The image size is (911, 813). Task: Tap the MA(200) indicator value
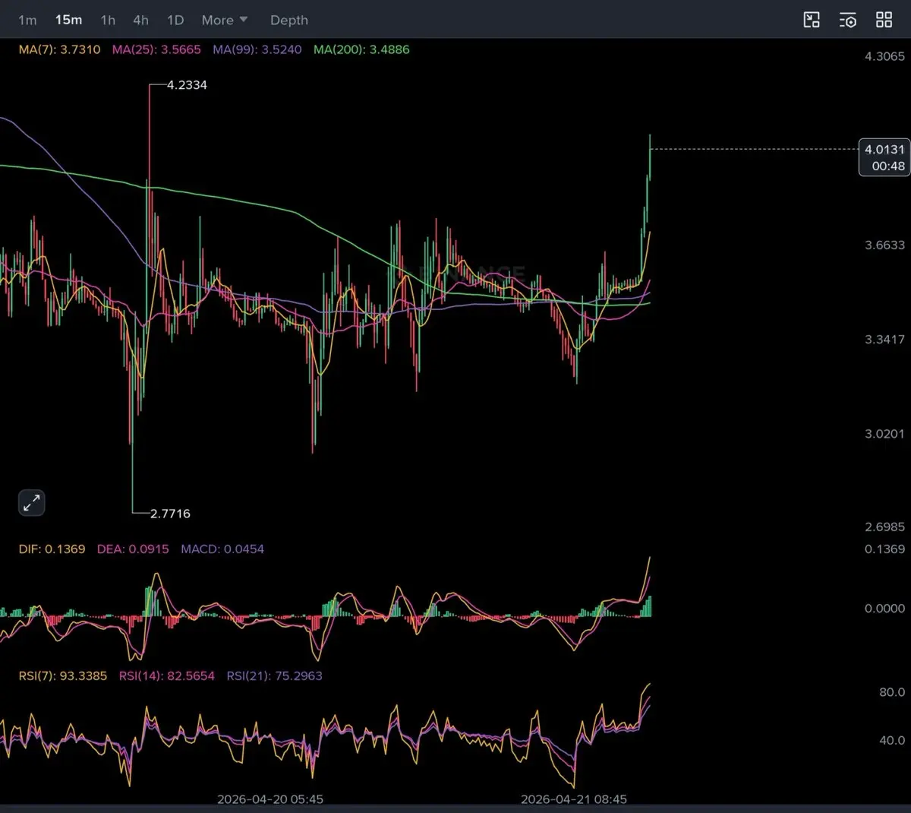pyautogui.click(x=361, y=49)
